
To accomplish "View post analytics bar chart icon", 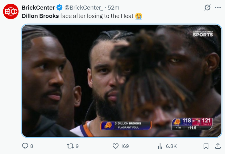I will 160,146.
